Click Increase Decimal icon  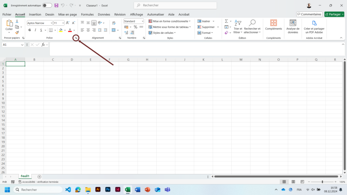pos(126,32)
